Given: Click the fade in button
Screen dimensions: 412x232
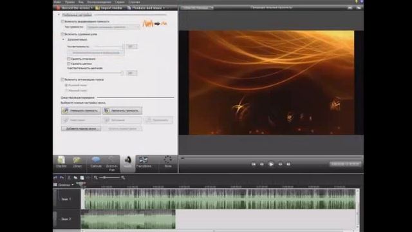Looking at the screenshot, I should click(x=81, y=121).
